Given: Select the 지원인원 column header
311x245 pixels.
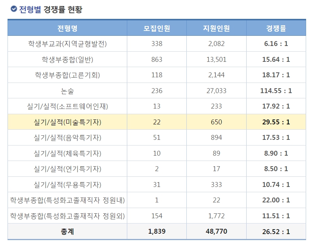Looking at the screenshot, I should (216, 28).
